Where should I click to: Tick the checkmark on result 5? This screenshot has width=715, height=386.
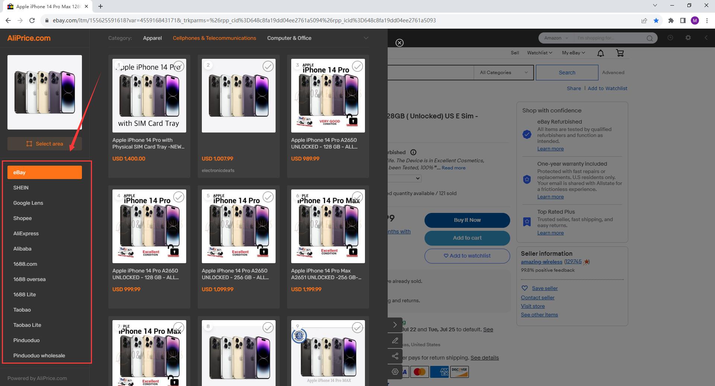tap(268, 197)
